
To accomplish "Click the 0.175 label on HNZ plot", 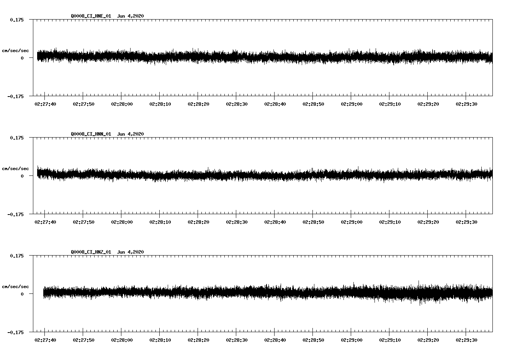I will click(x=16, y=256).
